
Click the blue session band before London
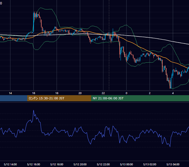click(x=14, y=98)
